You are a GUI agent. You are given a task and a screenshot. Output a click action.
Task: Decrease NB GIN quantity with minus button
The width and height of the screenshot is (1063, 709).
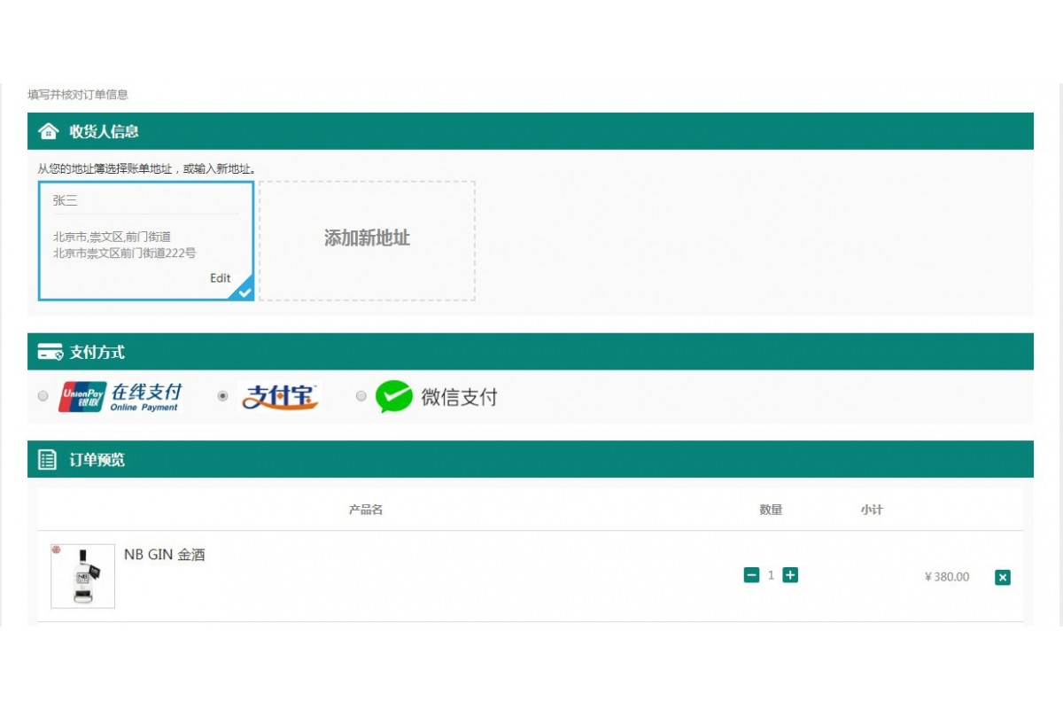[751, 575]
